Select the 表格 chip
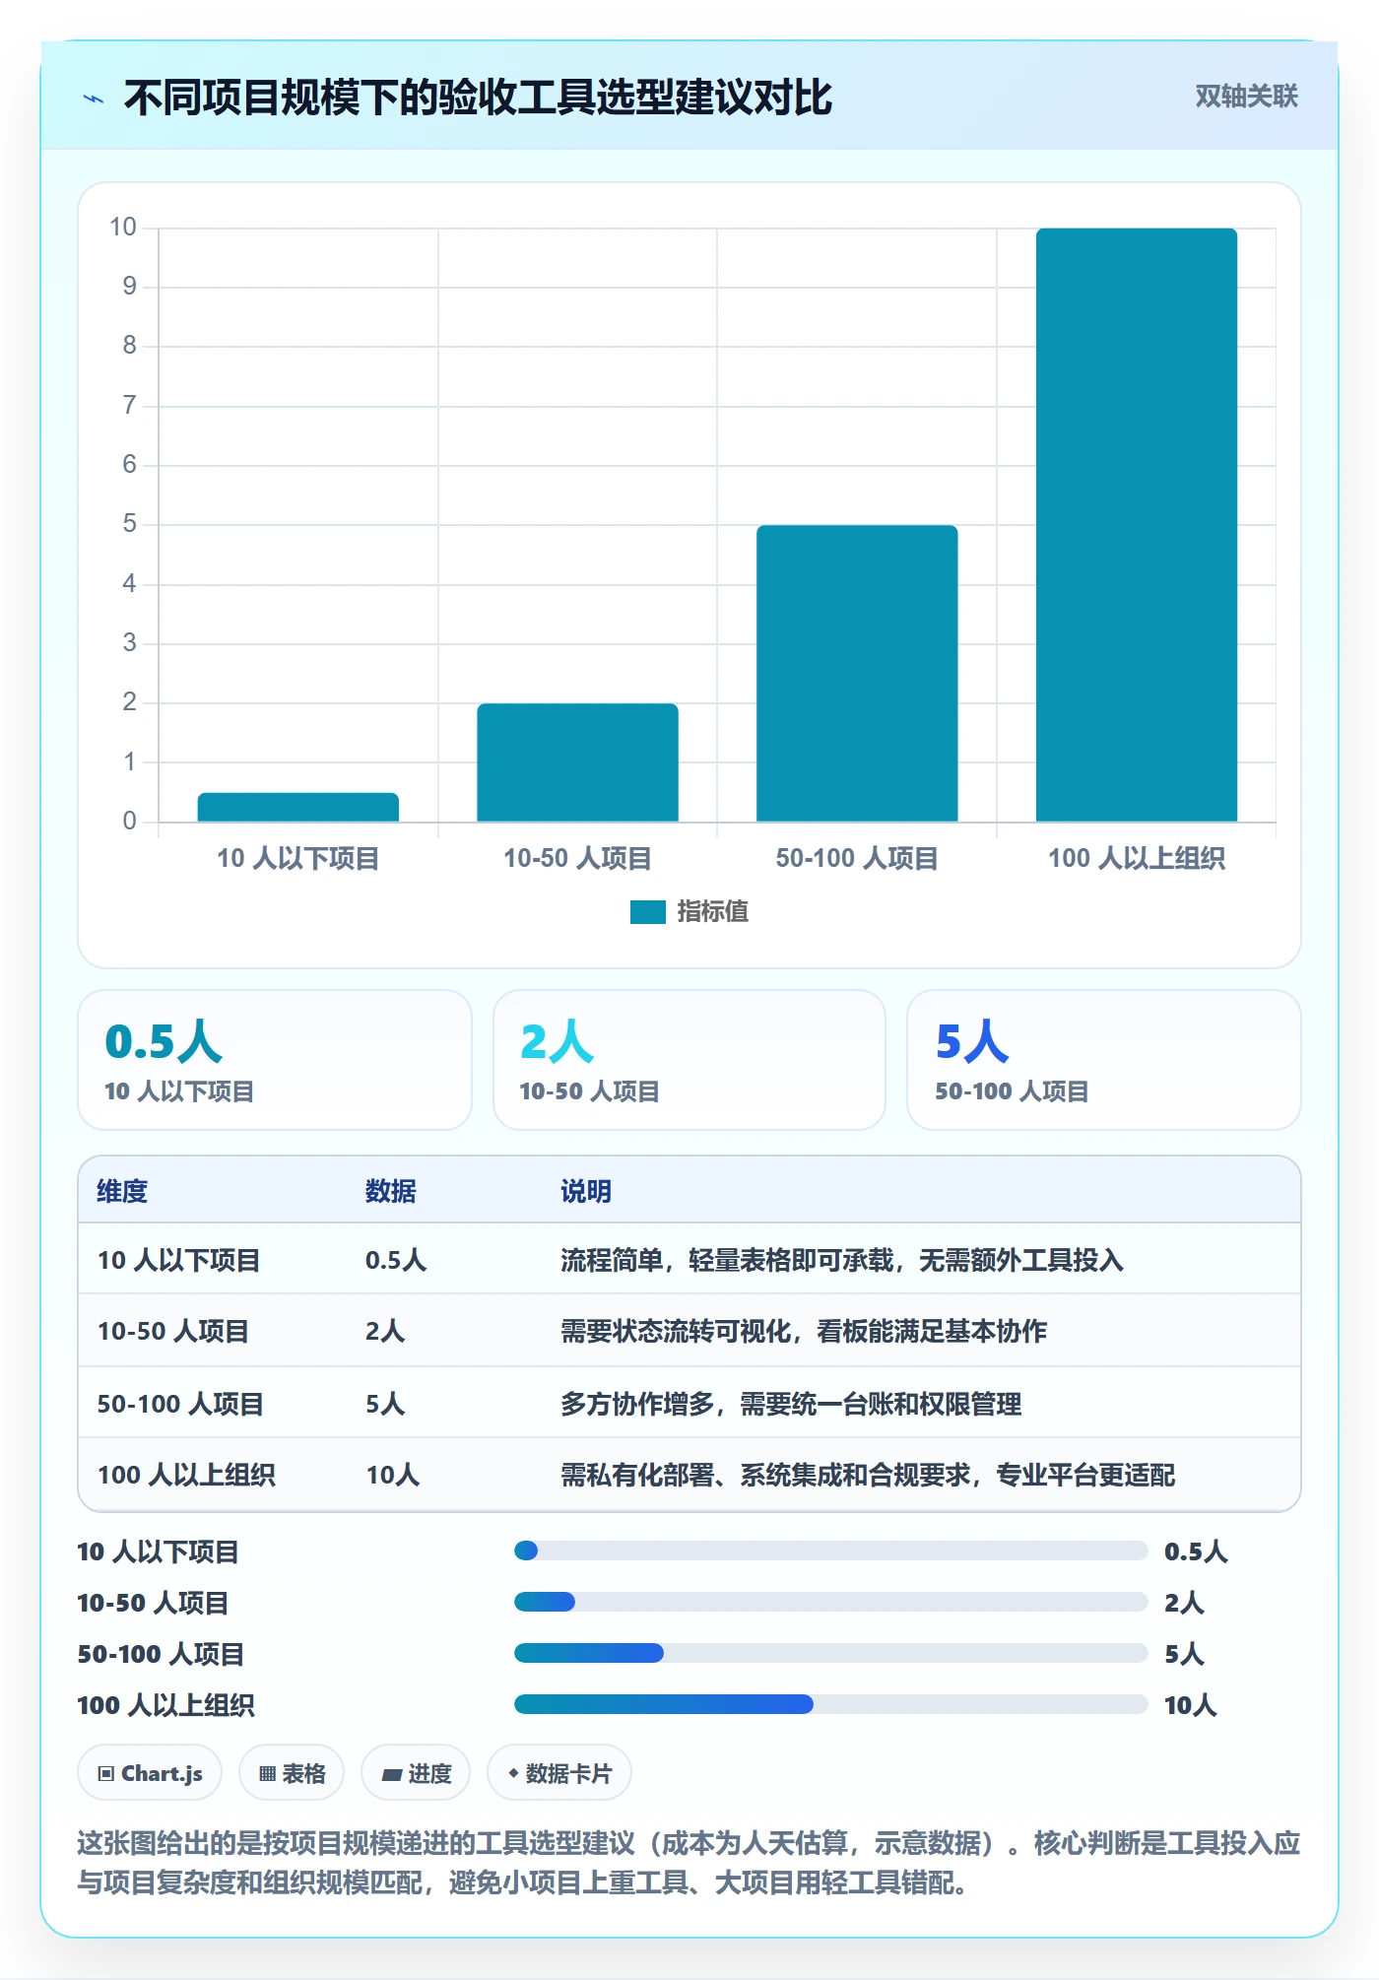 (292, 1773)
